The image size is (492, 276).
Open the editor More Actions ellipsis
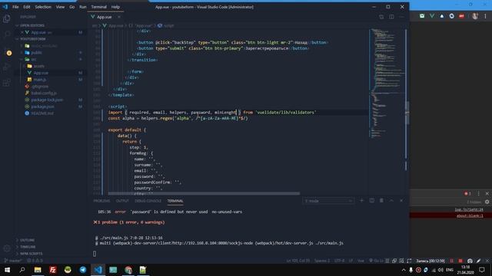click(x=401, y=17)
